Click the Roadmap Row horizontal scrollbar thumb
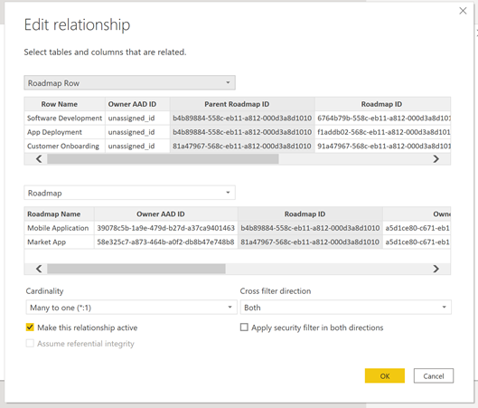Screen dimensions: 478x408 (163, 158)
